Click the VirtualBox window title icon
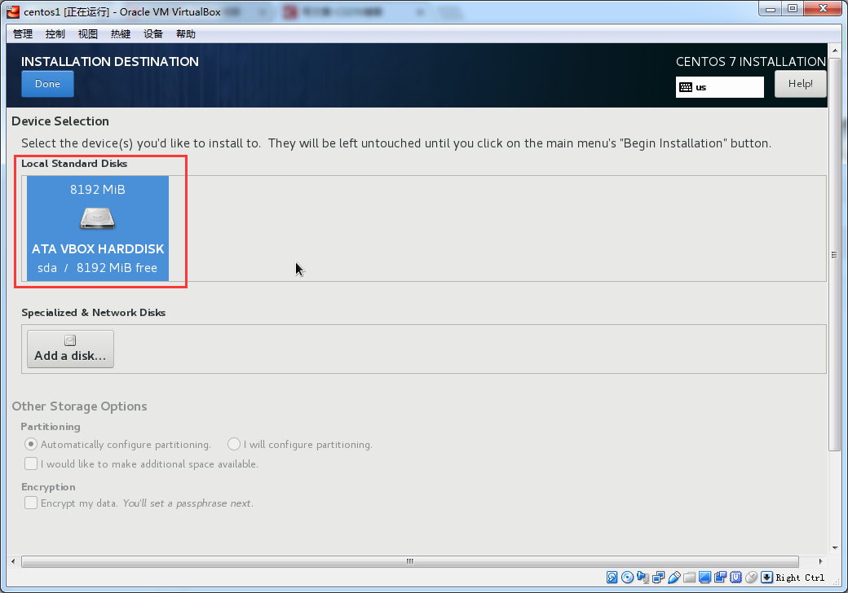The width and height of the screenshot is (848, 593). (x=13, y=11)
